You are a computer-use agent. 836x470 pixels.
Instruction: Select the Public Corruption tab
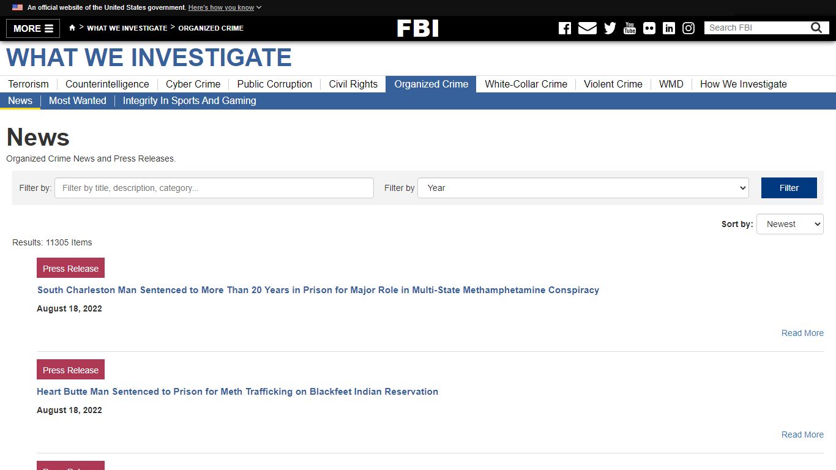pos(275,84)
